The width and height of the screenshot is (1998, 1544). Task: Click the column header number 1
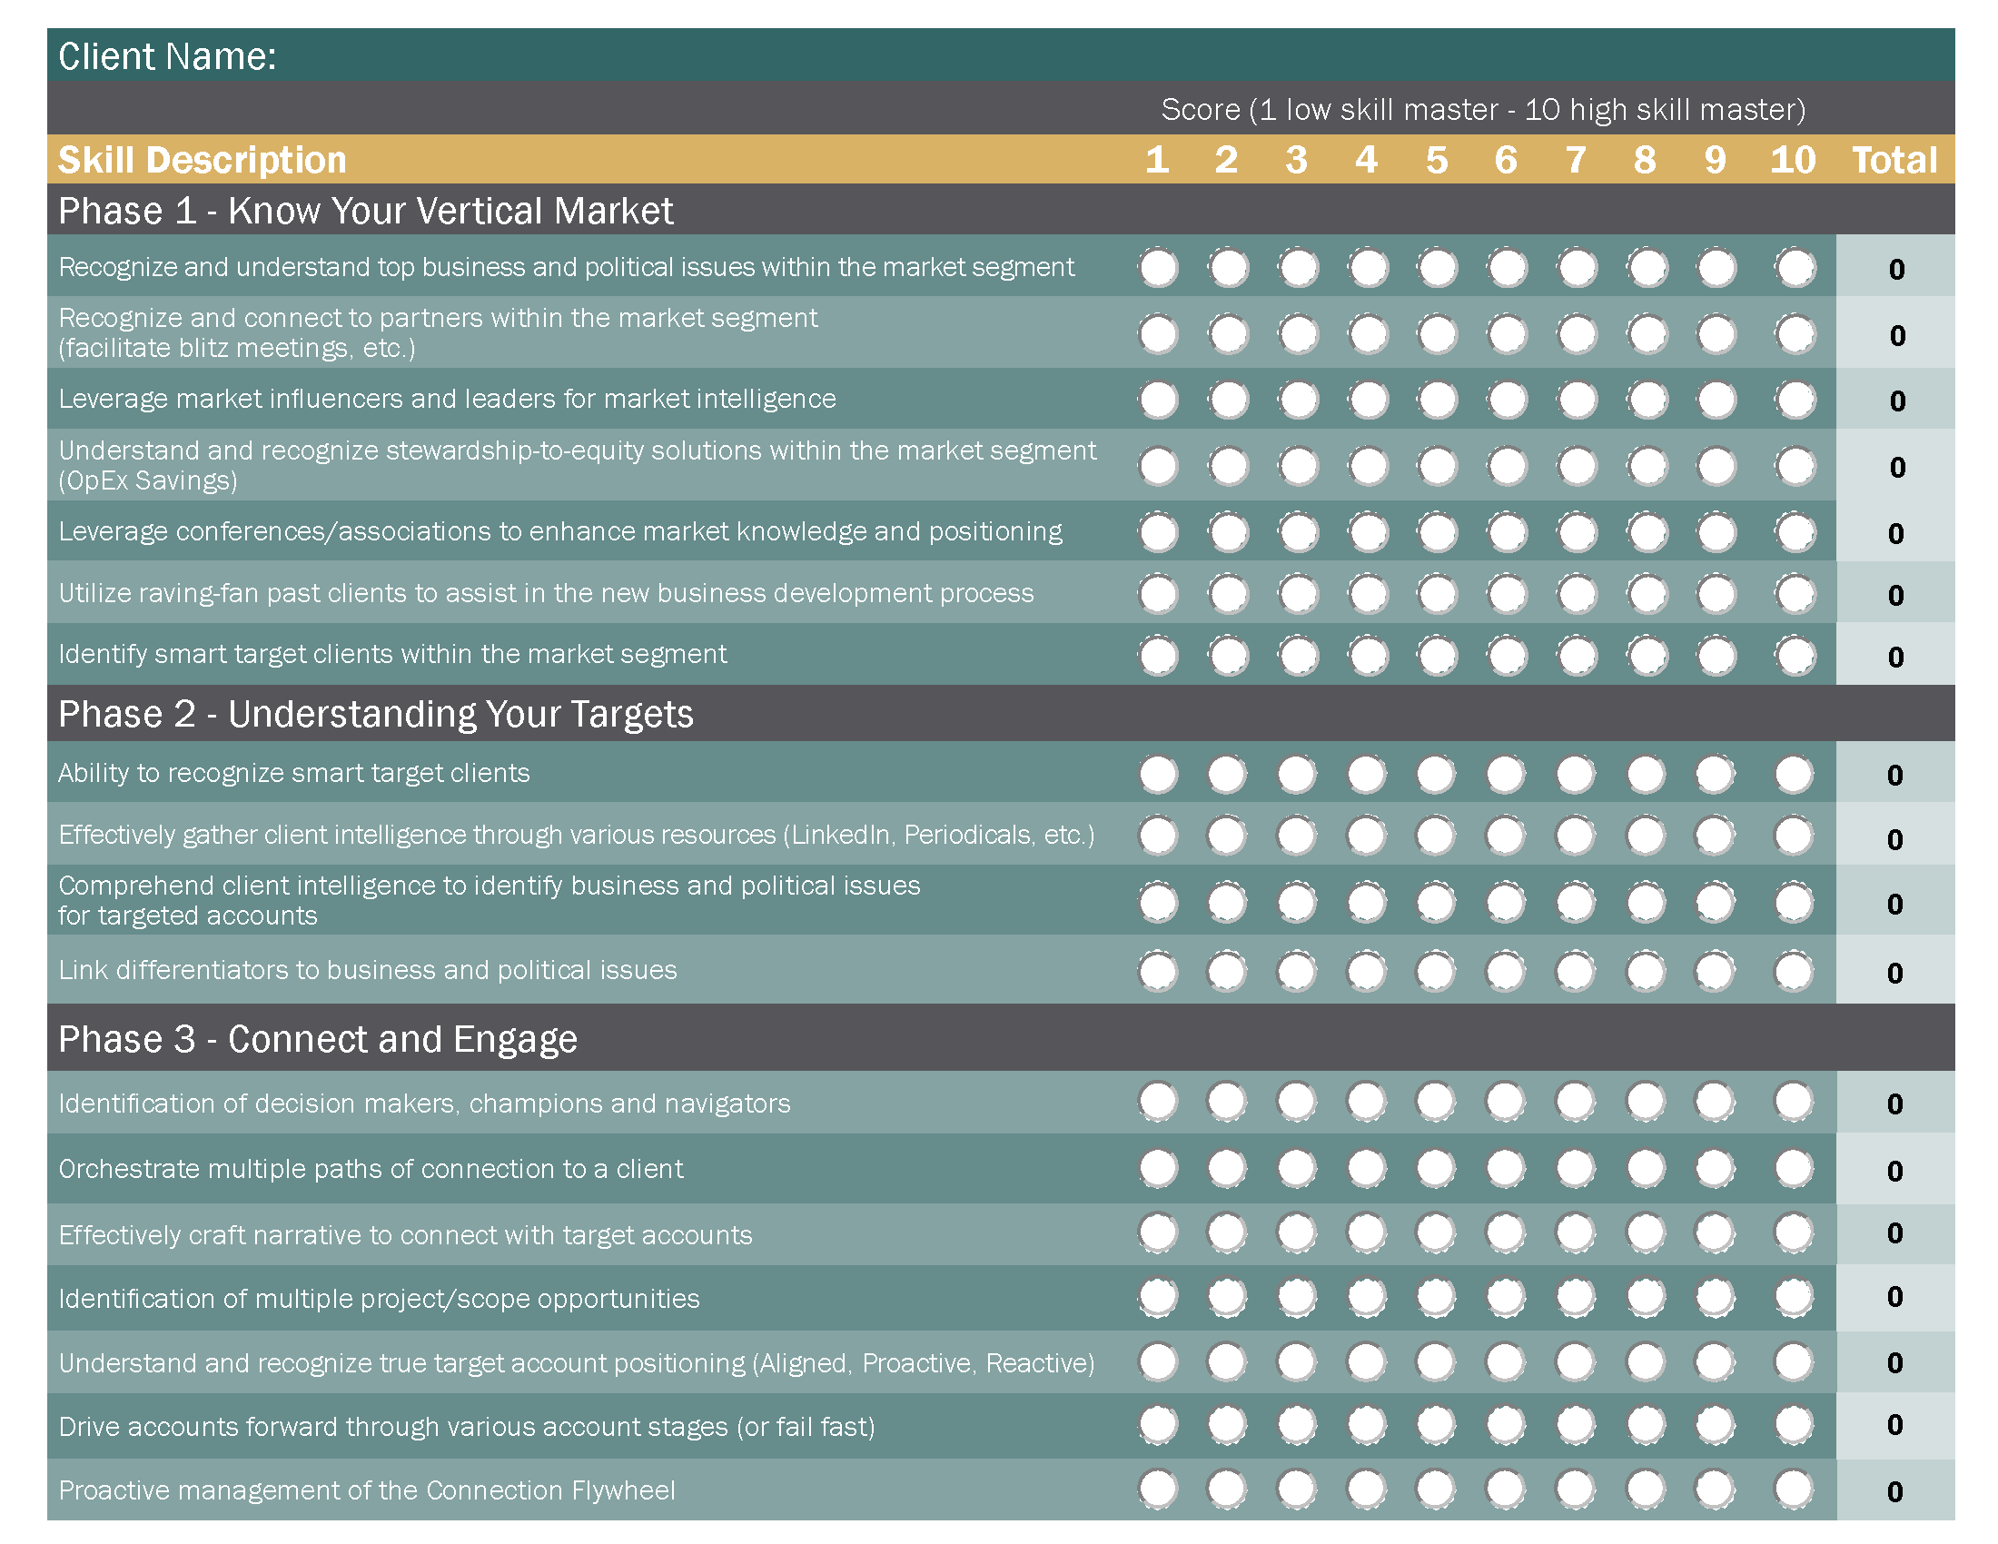tap(1157, 160)
